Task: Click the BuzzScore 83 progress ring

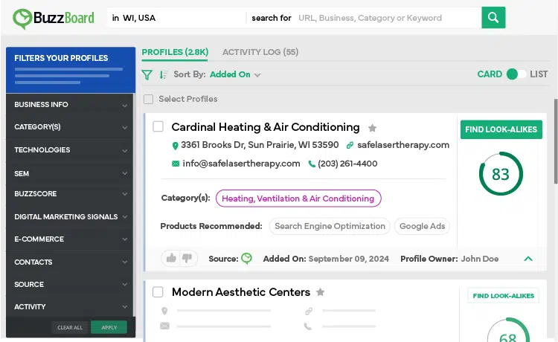Action: (501, 174)
